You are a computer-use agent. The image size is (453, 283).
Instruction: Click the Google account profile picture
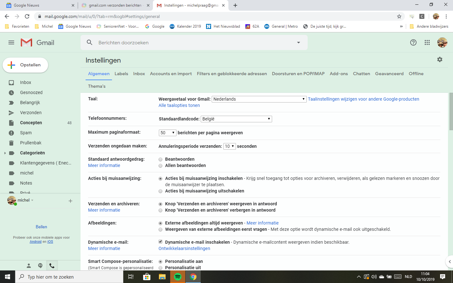(x=442, y=42)
